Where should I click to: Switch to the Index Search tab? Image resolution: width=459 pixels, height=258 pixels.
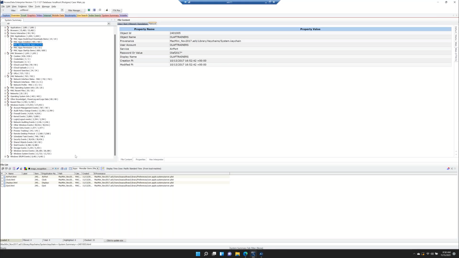[x=94, y=15]
